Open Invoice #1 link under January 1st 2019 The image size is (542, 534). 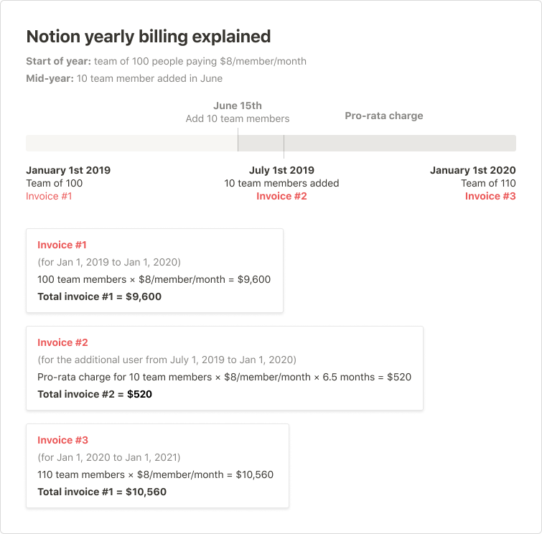pos(49,196)
